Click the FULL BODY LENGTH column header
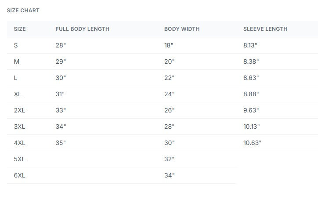Viewport: 318px width, 210px height. point(82,29)
